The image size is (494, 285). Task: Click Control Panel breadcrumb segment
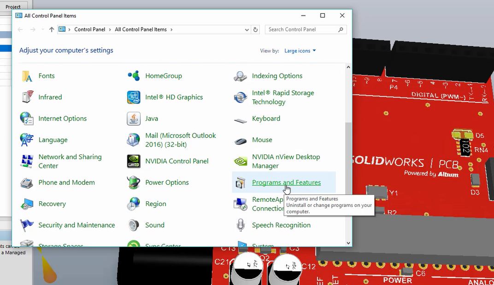pos(89,29)
